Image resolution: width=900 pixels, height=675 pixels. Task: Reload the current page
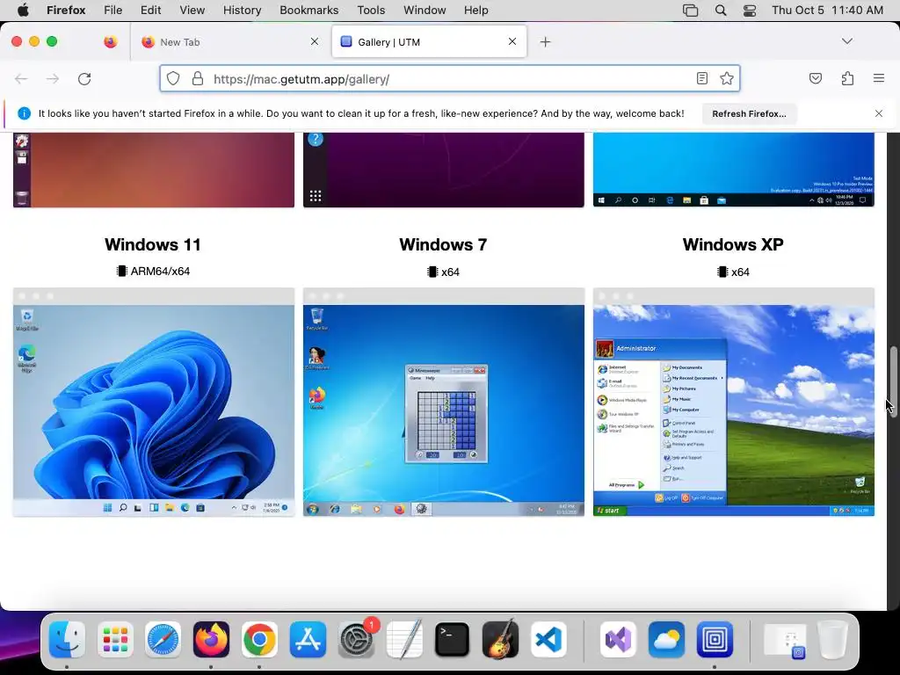coord(84,78)
